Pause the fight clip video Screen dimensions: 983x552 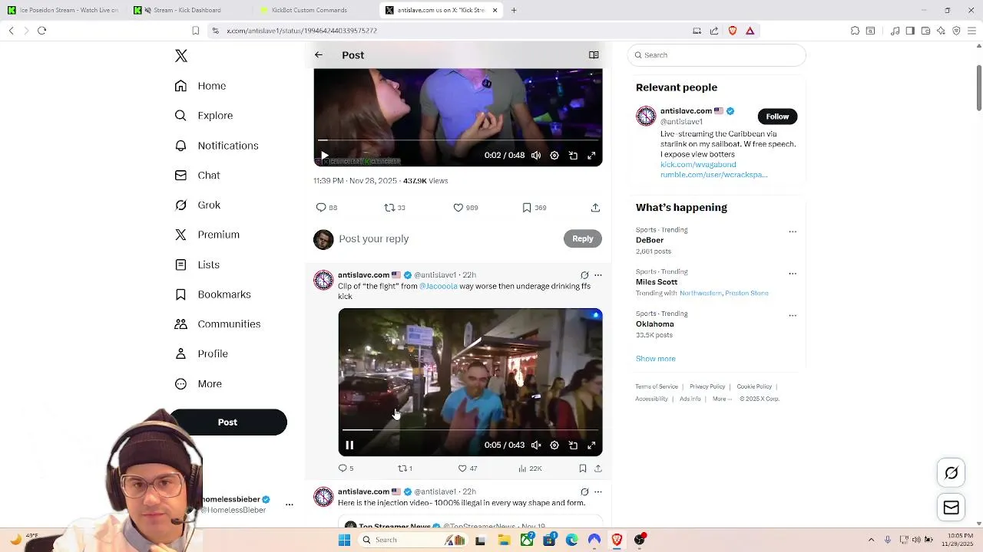(x=349, y=445)
